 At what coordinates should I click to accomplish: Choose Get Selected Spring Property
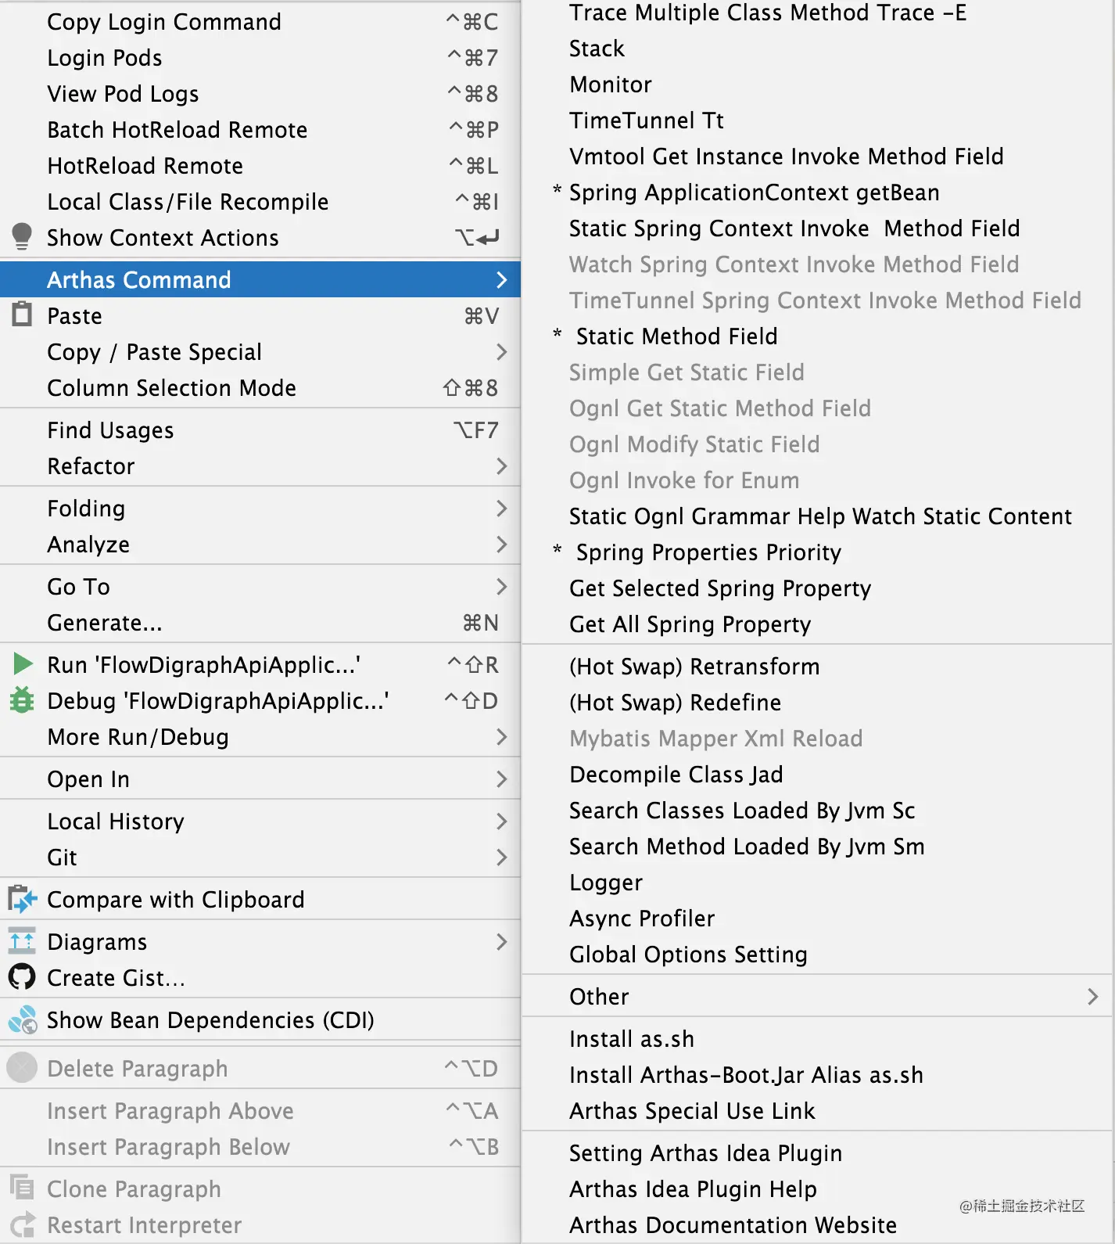(817, 588)
